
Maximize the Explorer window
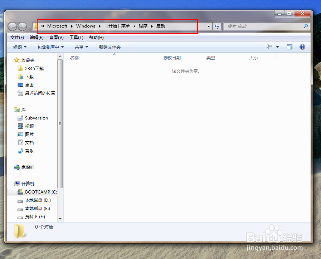(289, 14)
